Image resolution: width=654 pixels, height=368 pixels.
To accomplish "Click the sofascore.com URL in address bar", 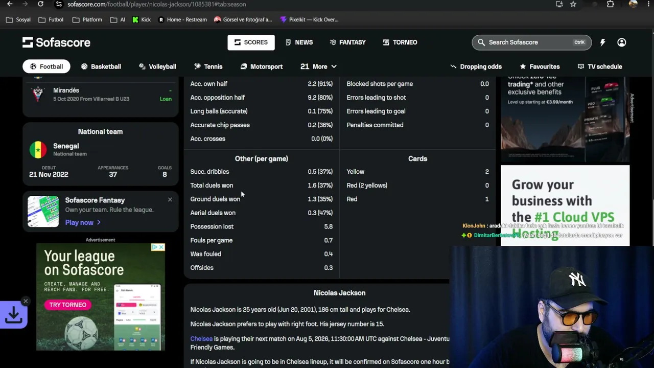I will [x=156, y=4].
